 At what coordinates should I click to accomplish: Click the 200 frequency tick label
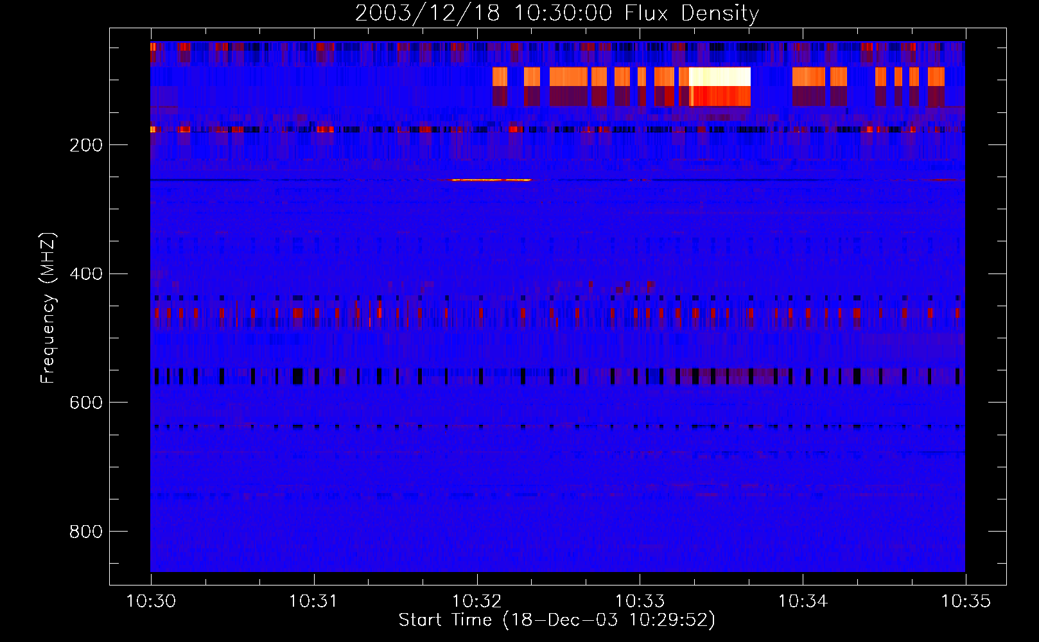point(86,145)
